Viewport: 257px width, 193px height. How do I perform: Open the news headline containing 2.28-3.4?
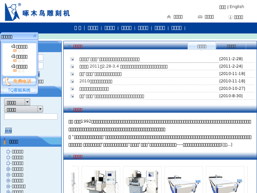click(x=123, y=67)
